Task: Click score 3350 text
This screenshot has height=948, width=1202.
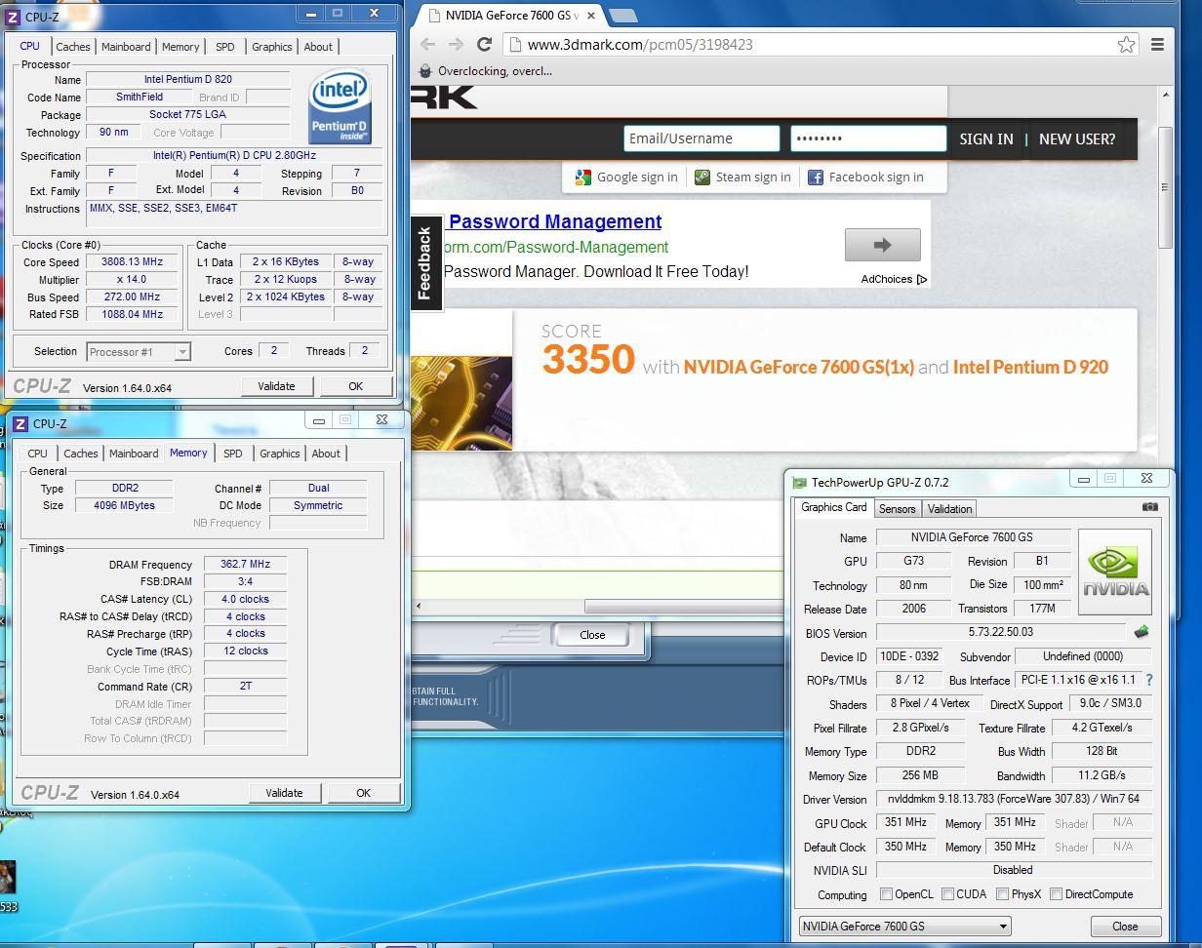Action: tap(588, 359)
